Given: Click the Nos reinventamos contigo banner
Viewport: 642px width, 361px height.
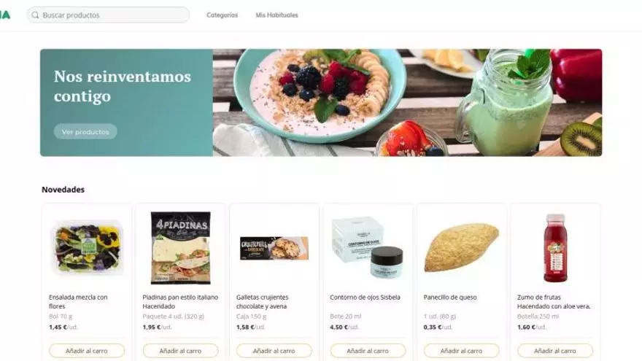Looking at the screenshot, I should coord(321,103).
